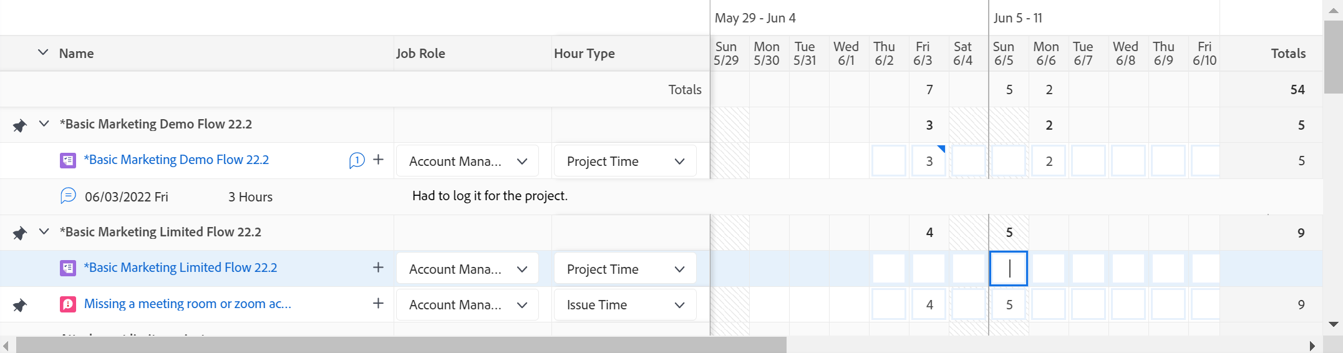Click Sun 6/5 hours cell on Missing meeting row
Image resolution: width=1343 pixels, height=353 pixels.
[x=1009, y=305]
